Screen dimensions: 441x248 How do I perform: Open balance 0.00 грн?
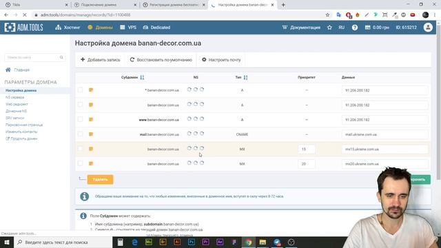[377, 28]
